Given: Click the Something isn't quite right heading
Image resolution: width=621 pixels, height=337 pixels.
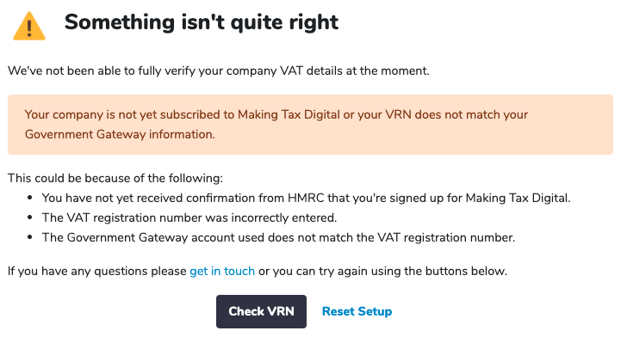Looking at the screenshot, I should tap(202, 22).
